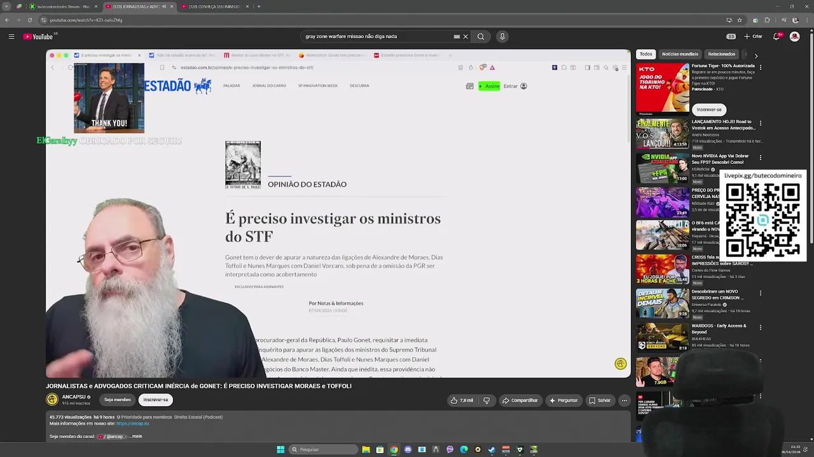Share the video via Compartilhar
The height and width of the screenshot is (457, 814).
pyautogui.click(x=520, y=401)
